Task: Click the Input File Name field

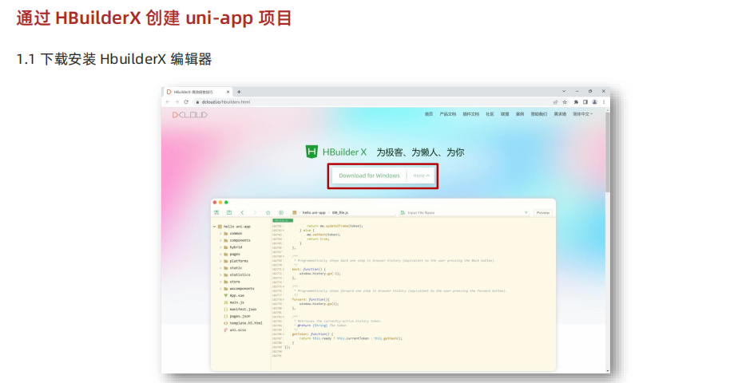Action: (x=463, y=213)
